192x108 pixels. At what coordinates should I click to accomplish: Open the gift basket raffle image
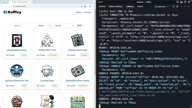tap(17, 101)
